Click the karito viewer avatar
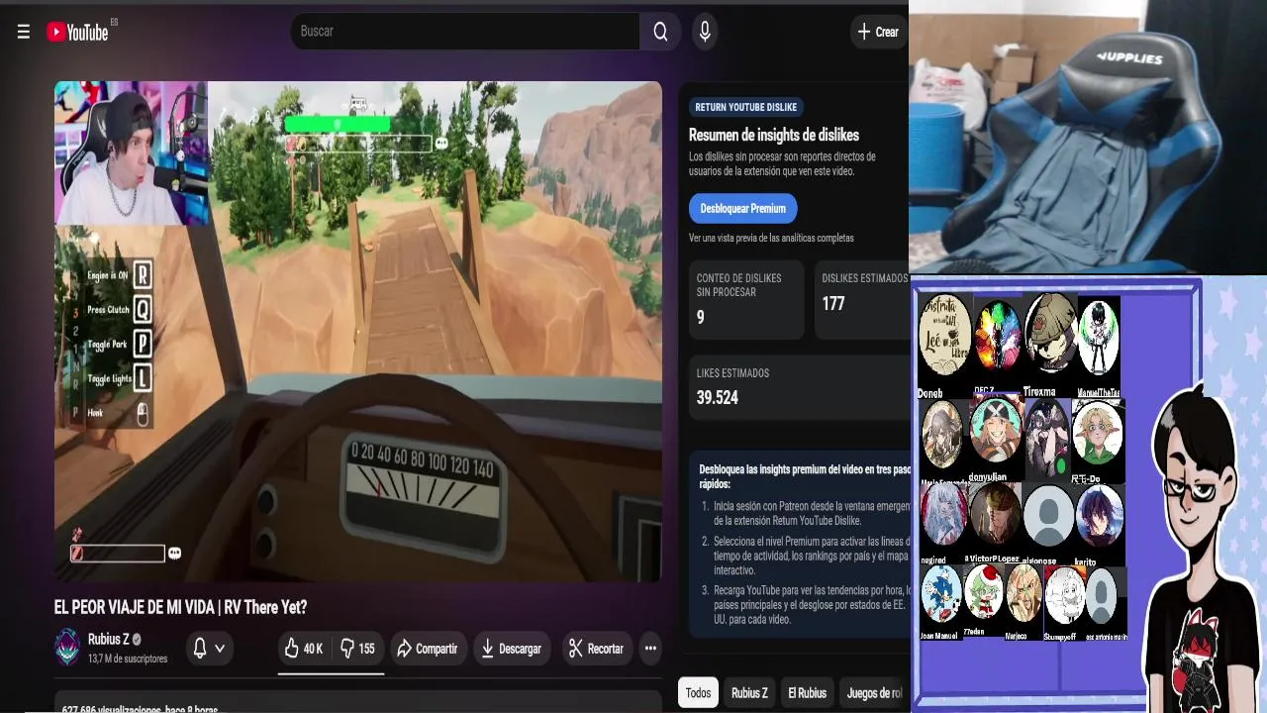The image size is (1267, 713). (x=1100, y=515)
